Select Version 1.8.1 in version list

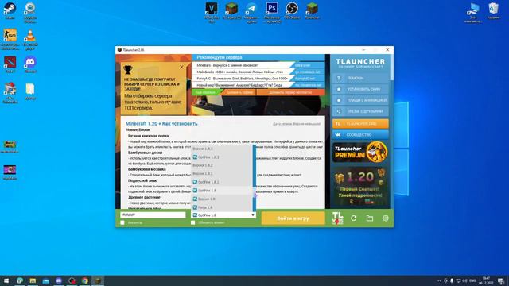point(222,173)
